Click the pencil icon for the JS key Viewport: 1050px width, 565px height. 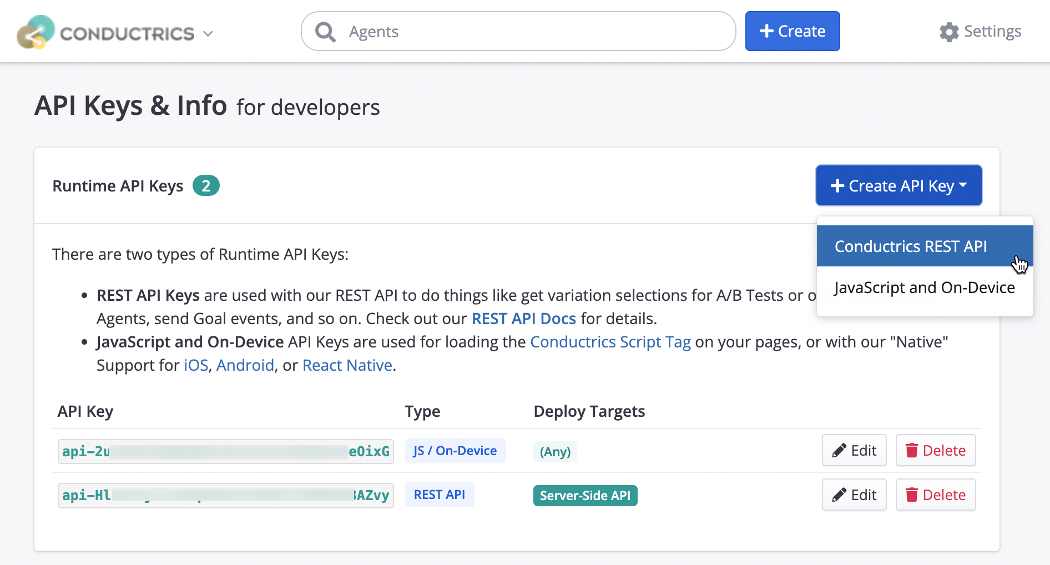coord(839,451)
